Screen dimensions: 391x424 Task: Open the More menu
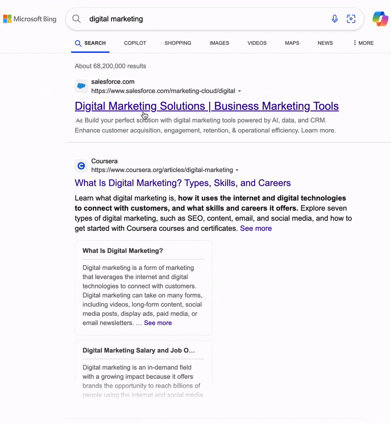pos(364,43)
